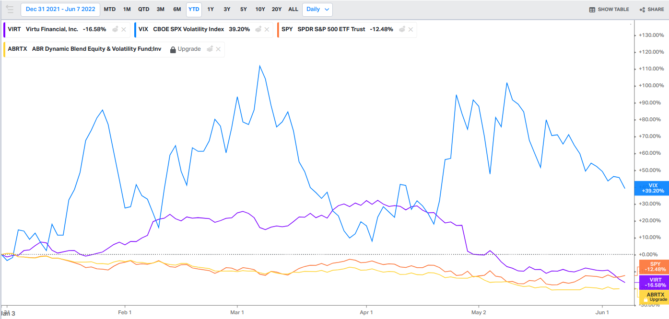Click the orange SPY color bar on its chip
669x319 pixels.
click(x=279, y=29)
